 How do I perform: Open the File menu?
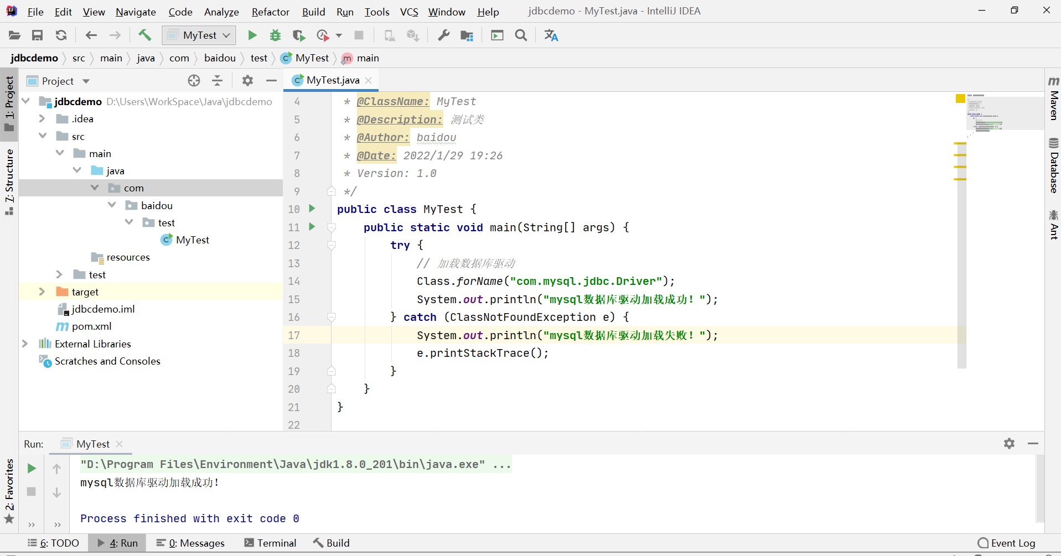35,12
